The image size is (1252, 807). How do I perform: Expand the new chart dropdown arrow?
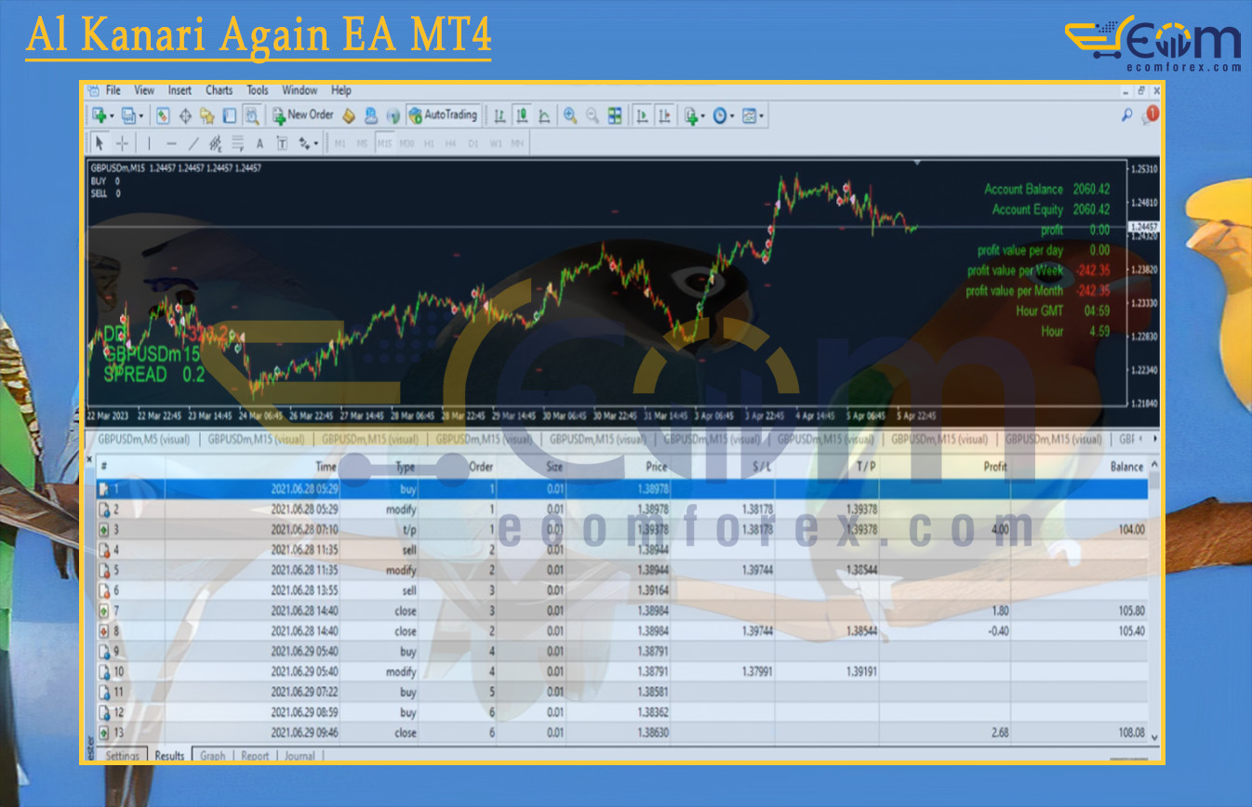coord(112,116)
